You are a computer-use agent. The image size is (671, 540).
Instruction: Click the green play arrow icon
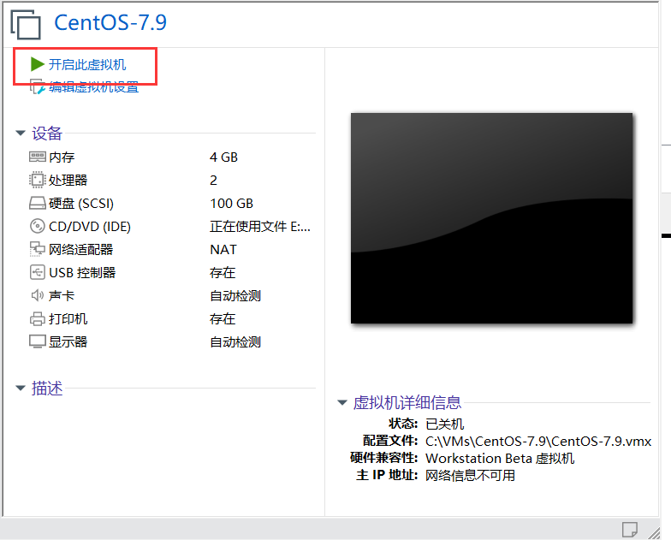[x=38, y=64]
